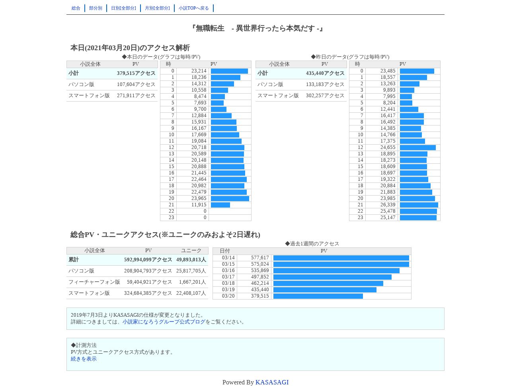Image resolution: width=511 pixels, height=386 pixels.
Task: Select 03/17 weekly value 497,852
Action: pos(260,277)
